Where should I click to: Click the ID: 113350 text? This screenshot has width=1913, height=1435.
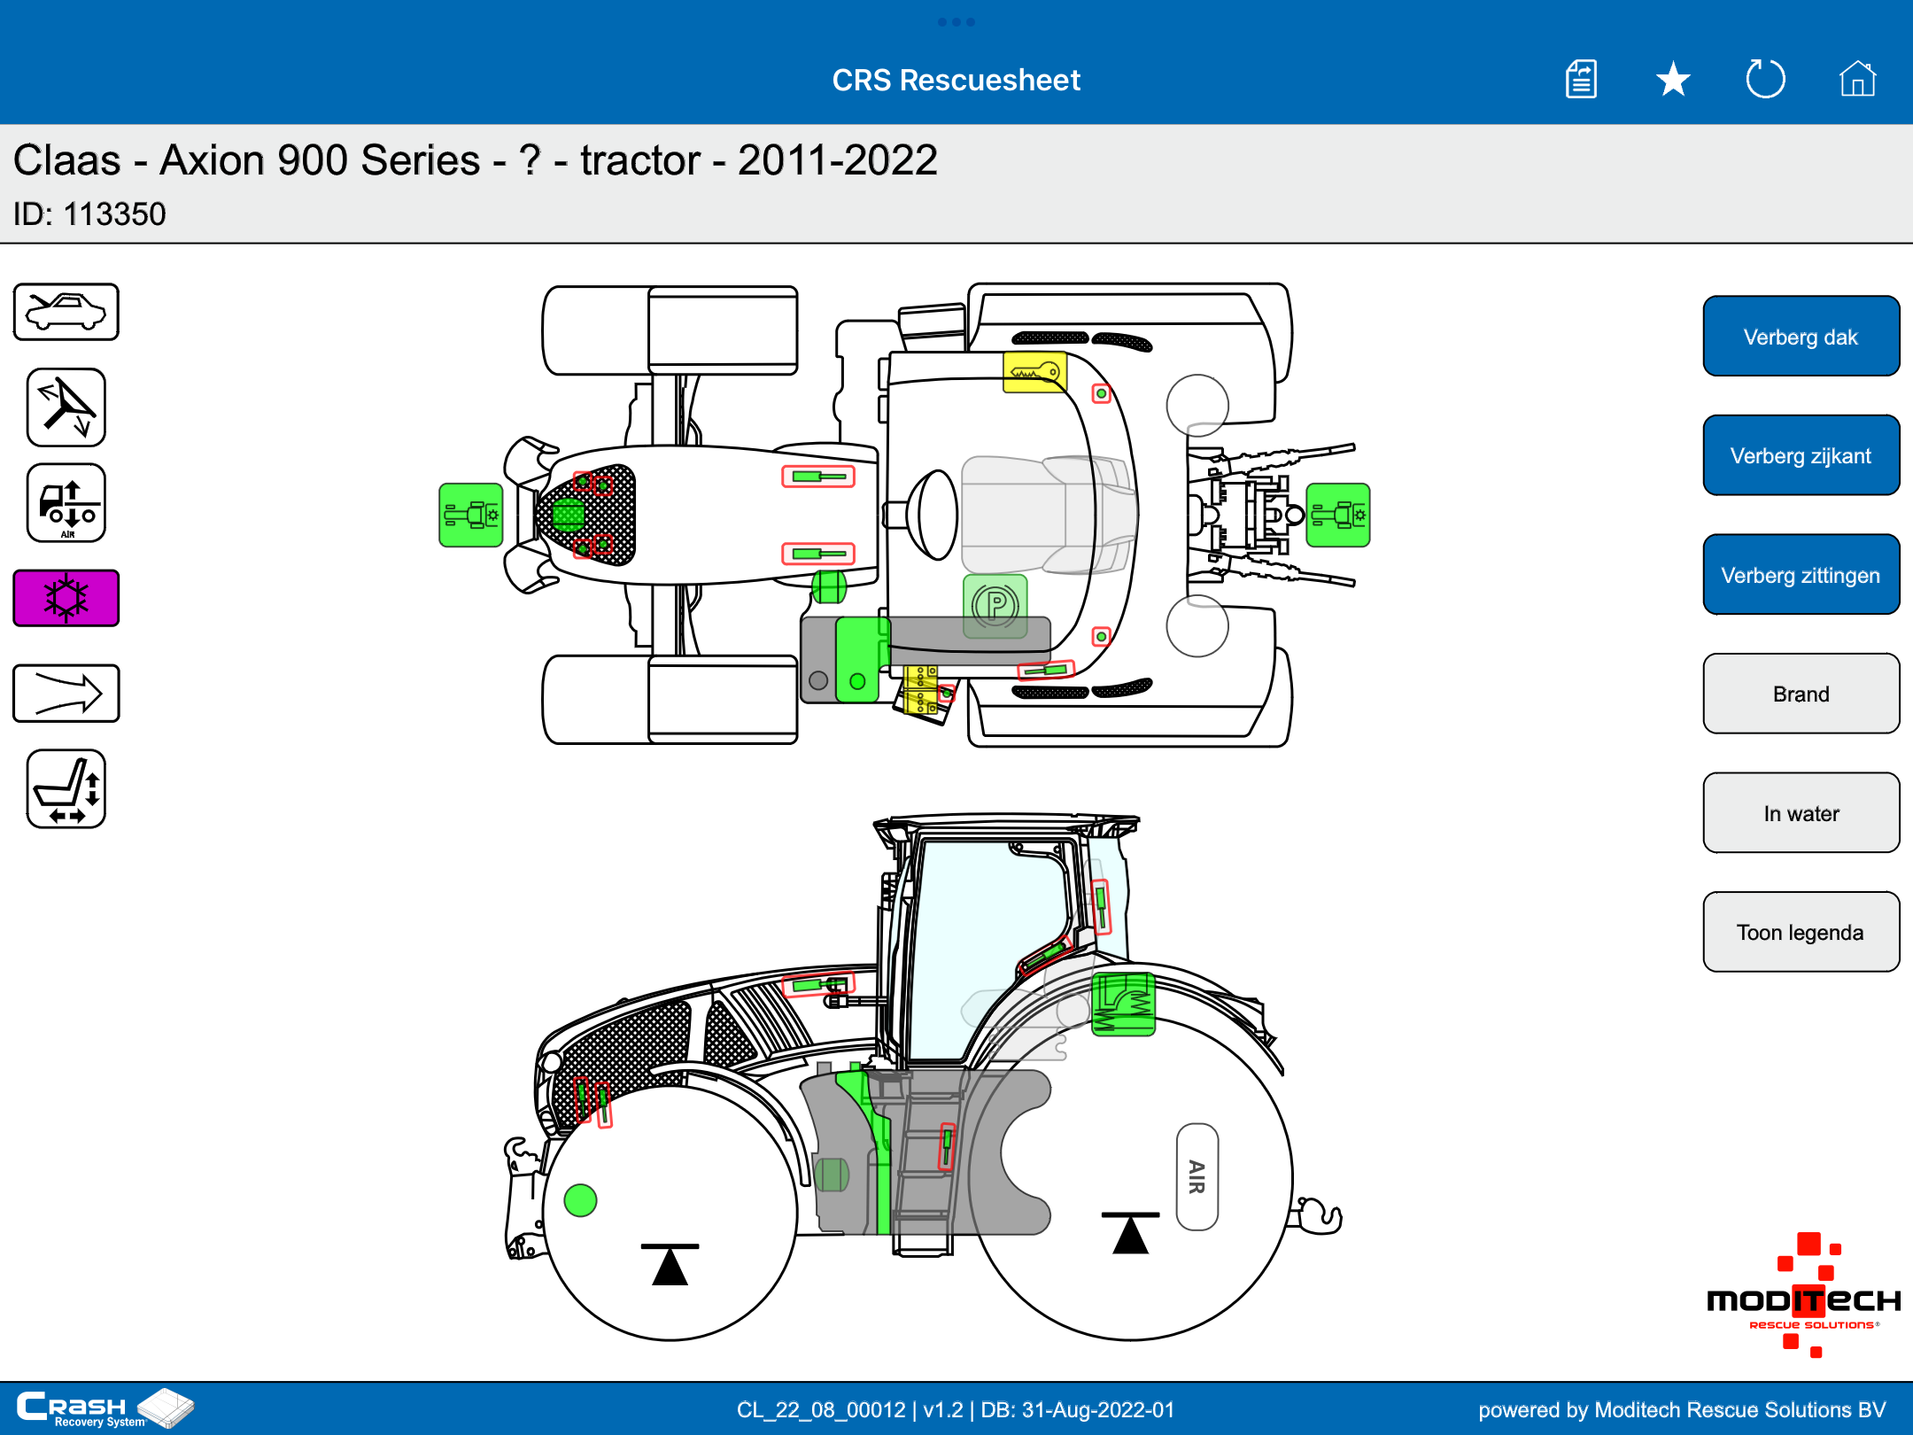coord(89,214)
